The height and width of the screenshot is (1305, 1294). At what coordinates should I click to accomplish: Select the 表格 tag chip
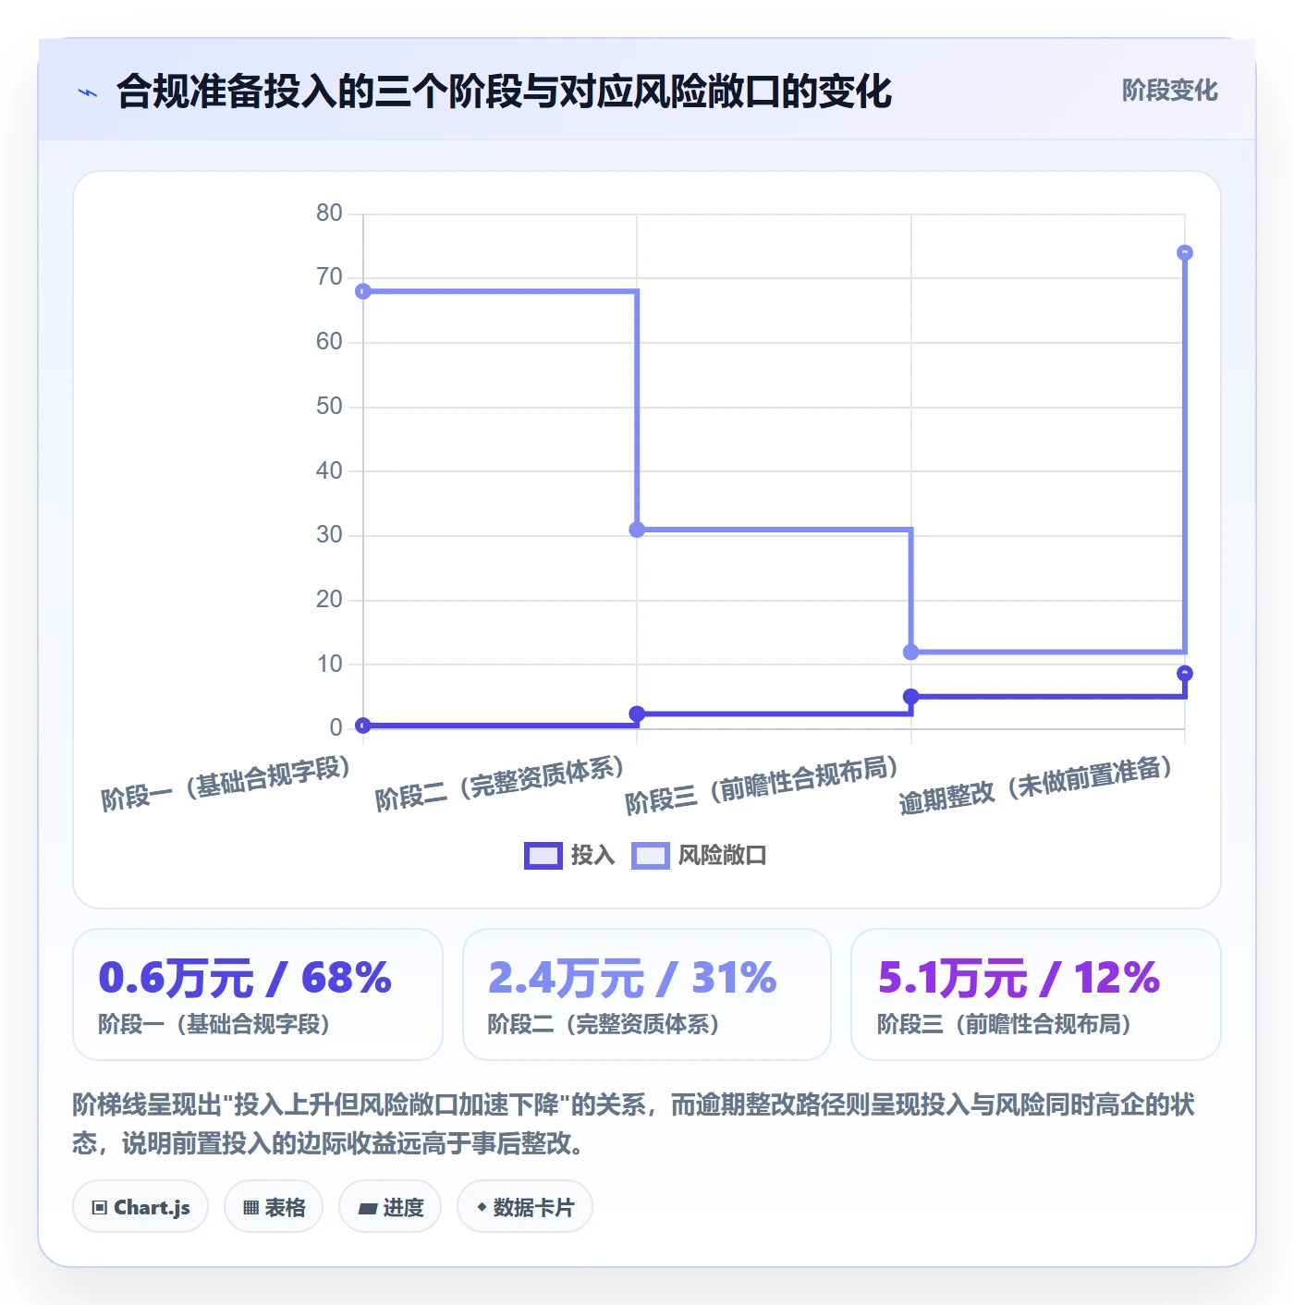click(274, 1207)
